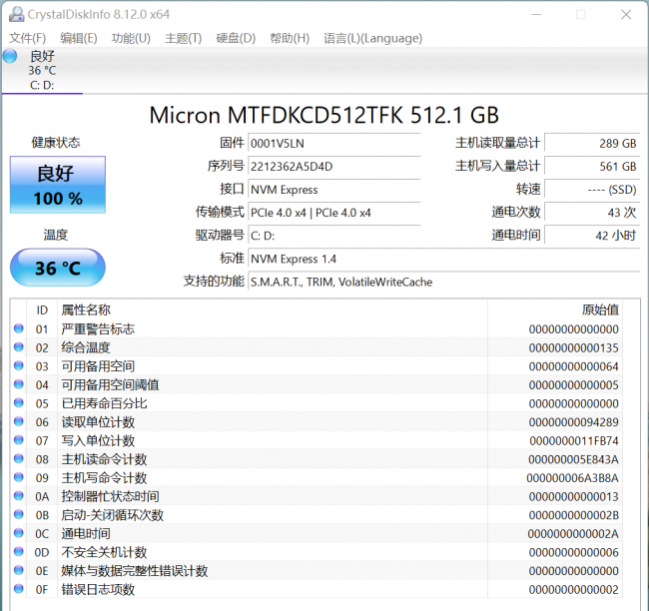Image resolution: width=649 pixels, height=611 pixels.
Task: Click raw value 0000000000002A
Action: click(x=573, y=534)
